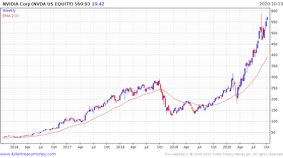Click the Jul label after 2019
The width and height of the screenshot is (283, 158).
[199, 147]
